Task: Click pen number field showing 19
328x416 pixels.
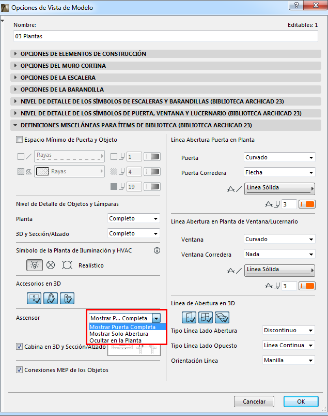Action: [134, 186]
